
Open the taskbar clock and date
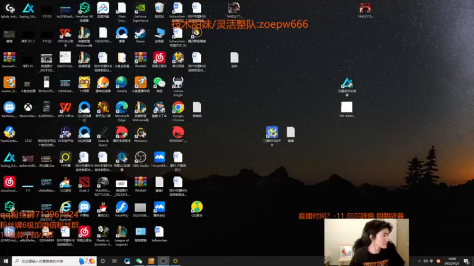click(452, 261)
